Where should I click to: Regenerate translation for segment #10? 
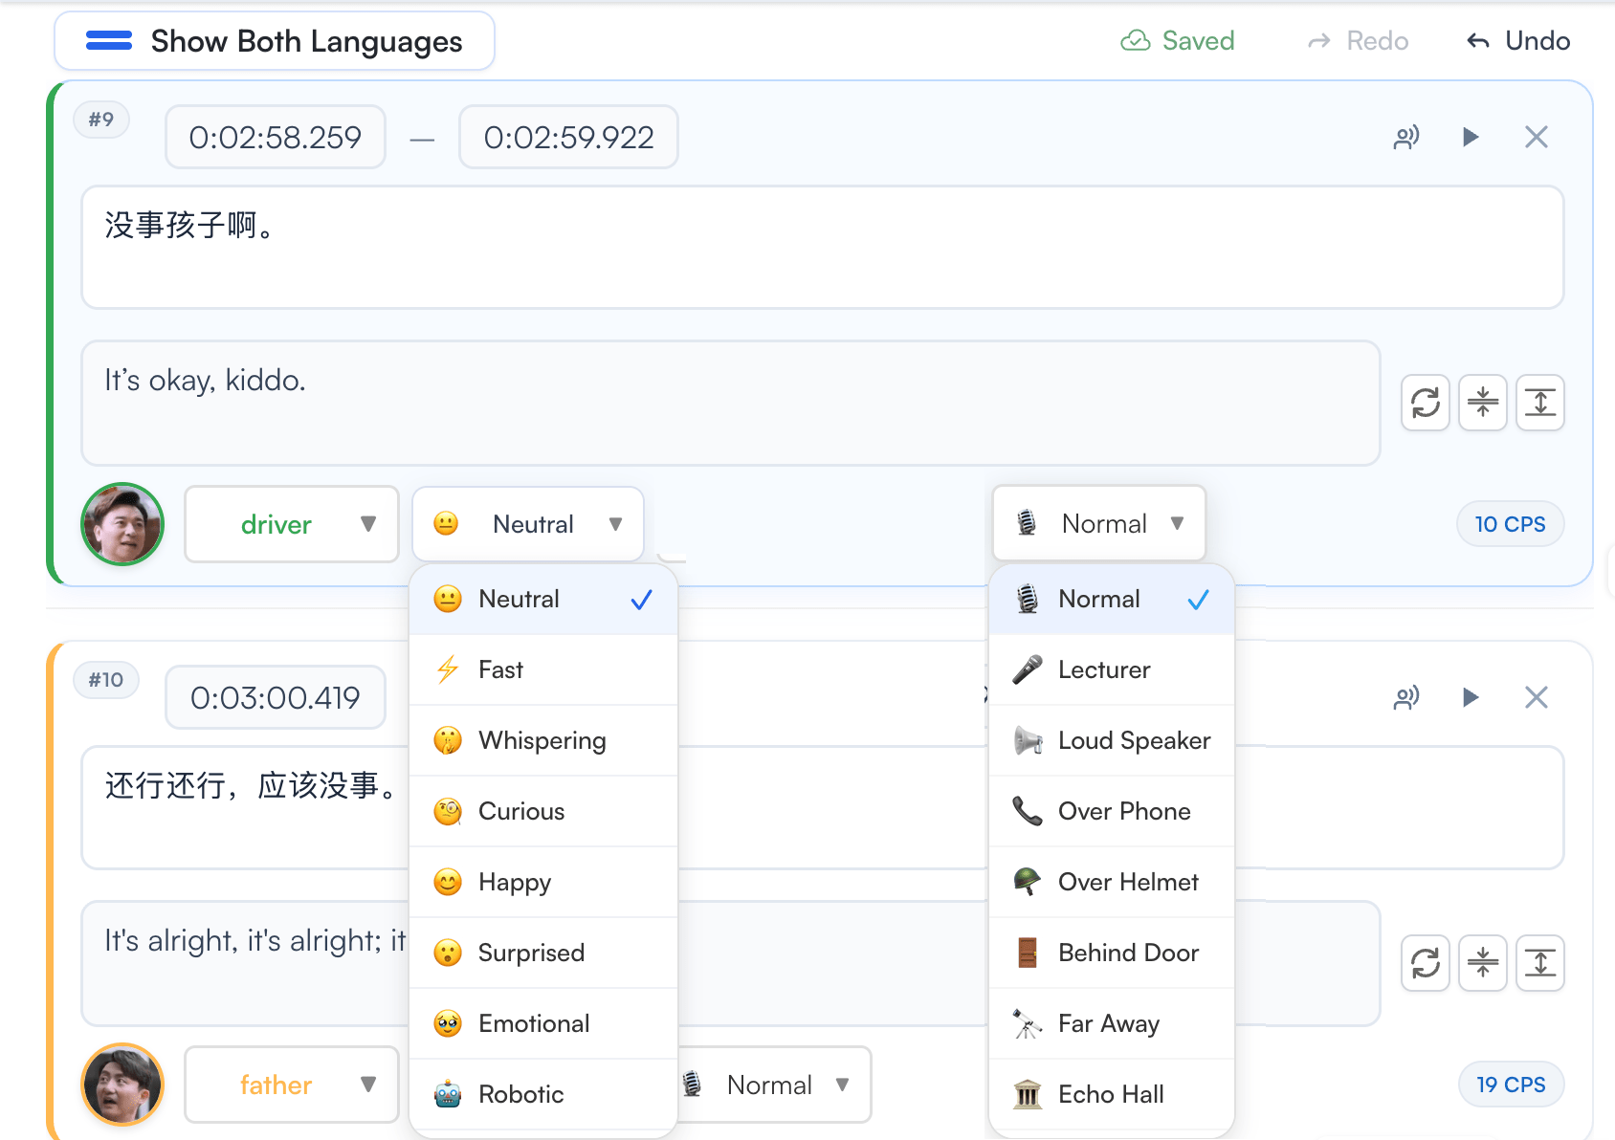pos(1426,963)
